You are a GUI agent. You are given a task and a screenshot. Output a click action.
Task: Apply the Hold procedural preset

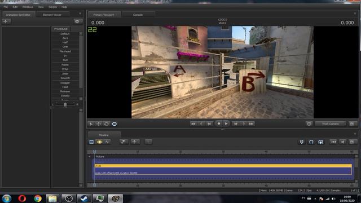coord(65,87)
